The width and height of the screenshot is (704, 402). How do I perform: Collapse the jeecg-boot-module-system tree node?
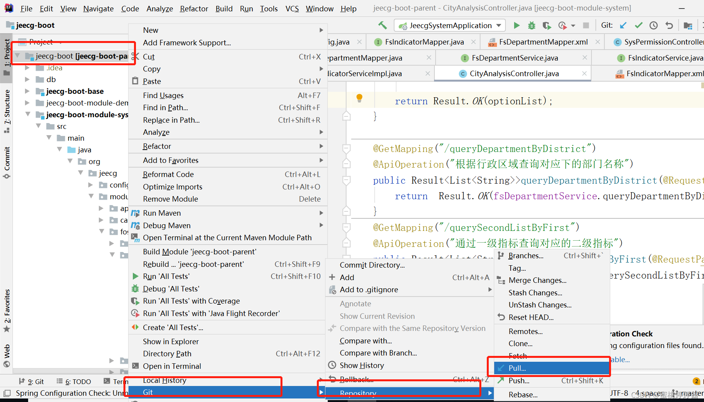pyautogui.click(x=27, y=114)
